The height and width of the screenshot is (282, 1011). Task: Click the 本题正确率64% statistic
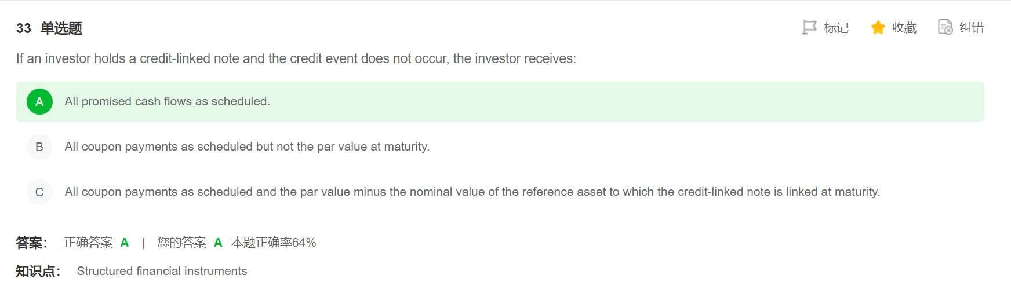(x=274, y=243)
